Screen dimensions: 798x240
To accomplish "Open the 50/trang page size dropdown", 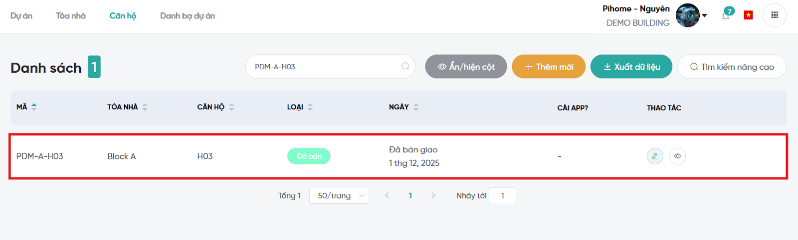I will click(x=339, y=196).
